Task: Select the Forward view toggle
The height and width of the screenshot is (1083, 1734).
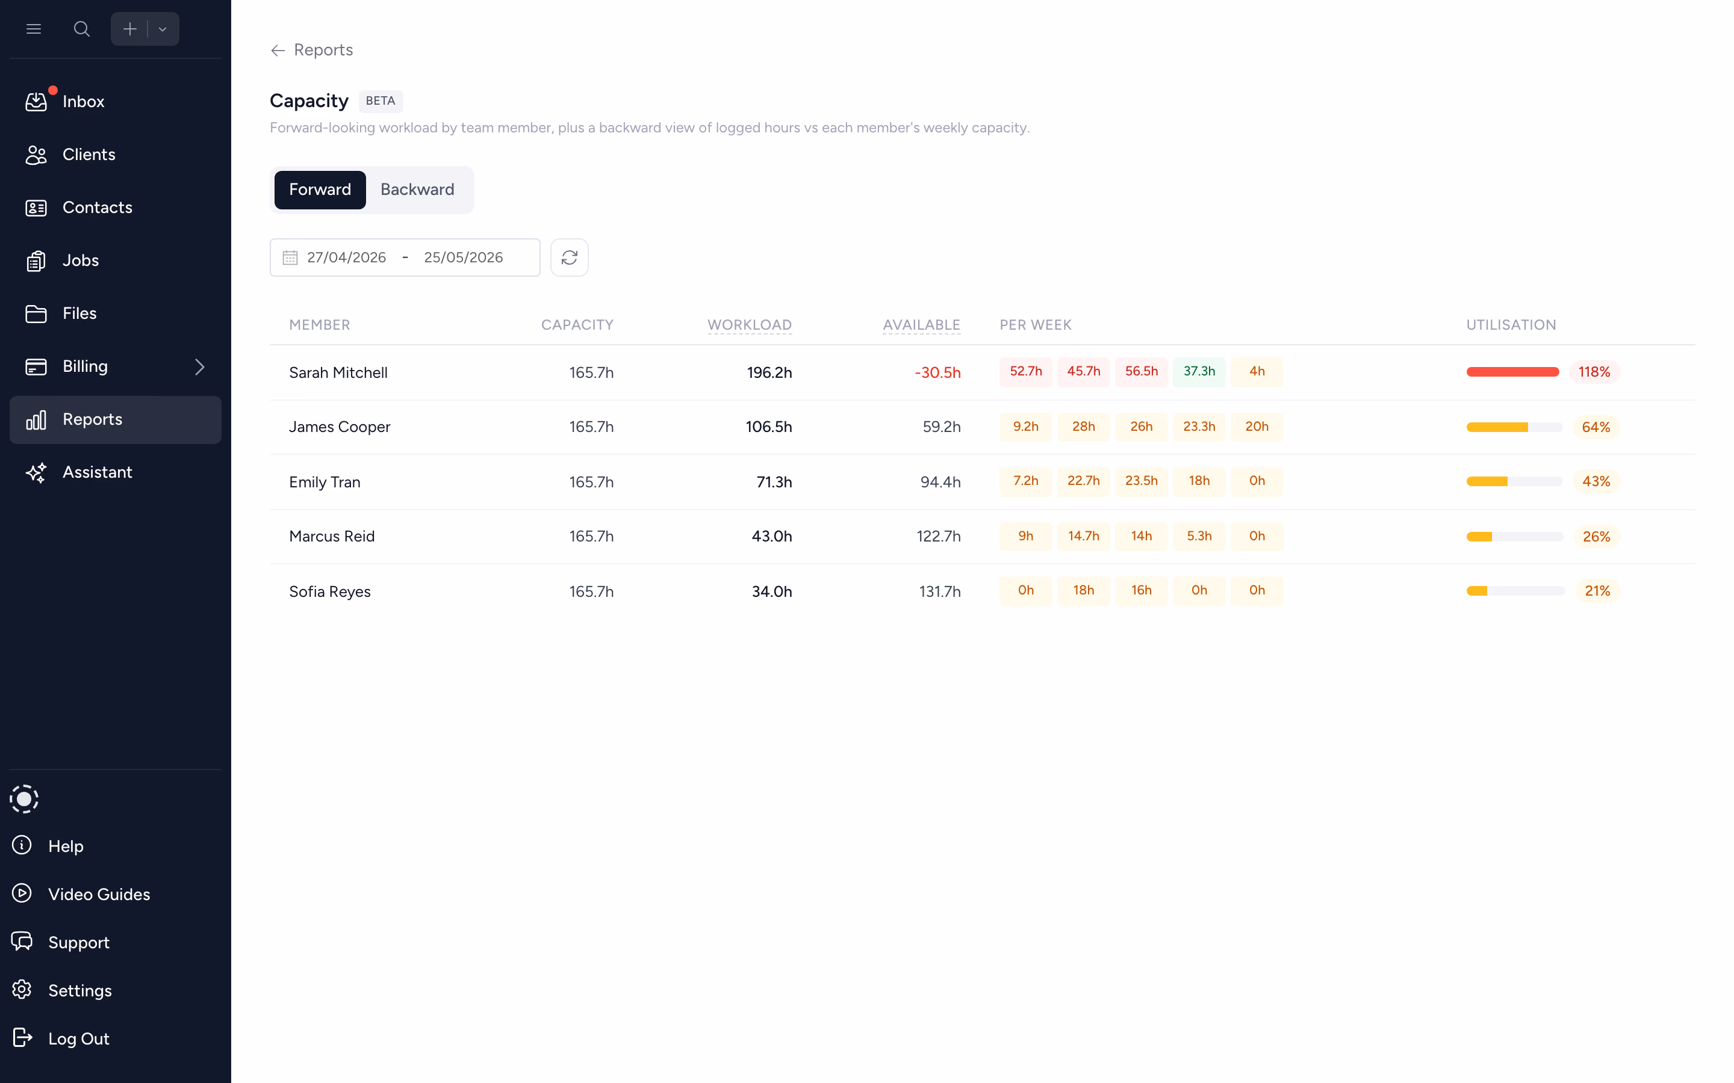Action: coord(320,190)
